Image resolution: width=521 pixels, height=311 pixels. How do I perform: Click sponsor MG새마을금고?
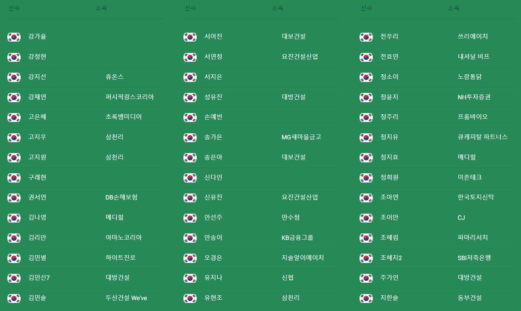[301, 137]
